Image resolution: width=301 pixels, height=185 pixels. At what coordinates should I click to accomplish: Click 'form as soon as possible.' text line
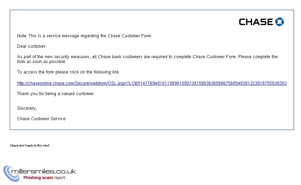tap(42, 62)
